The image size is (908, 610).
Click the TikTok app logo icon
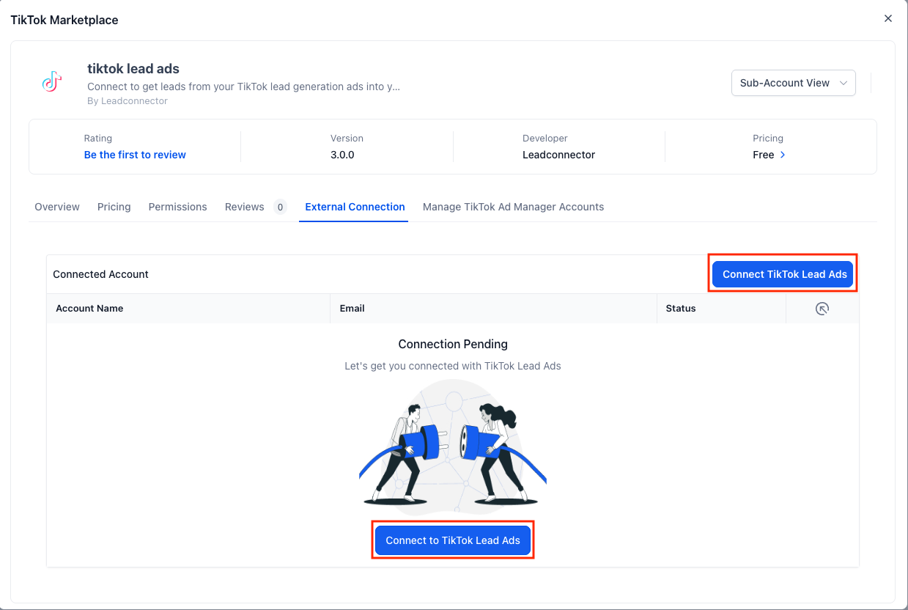[51, 82]
